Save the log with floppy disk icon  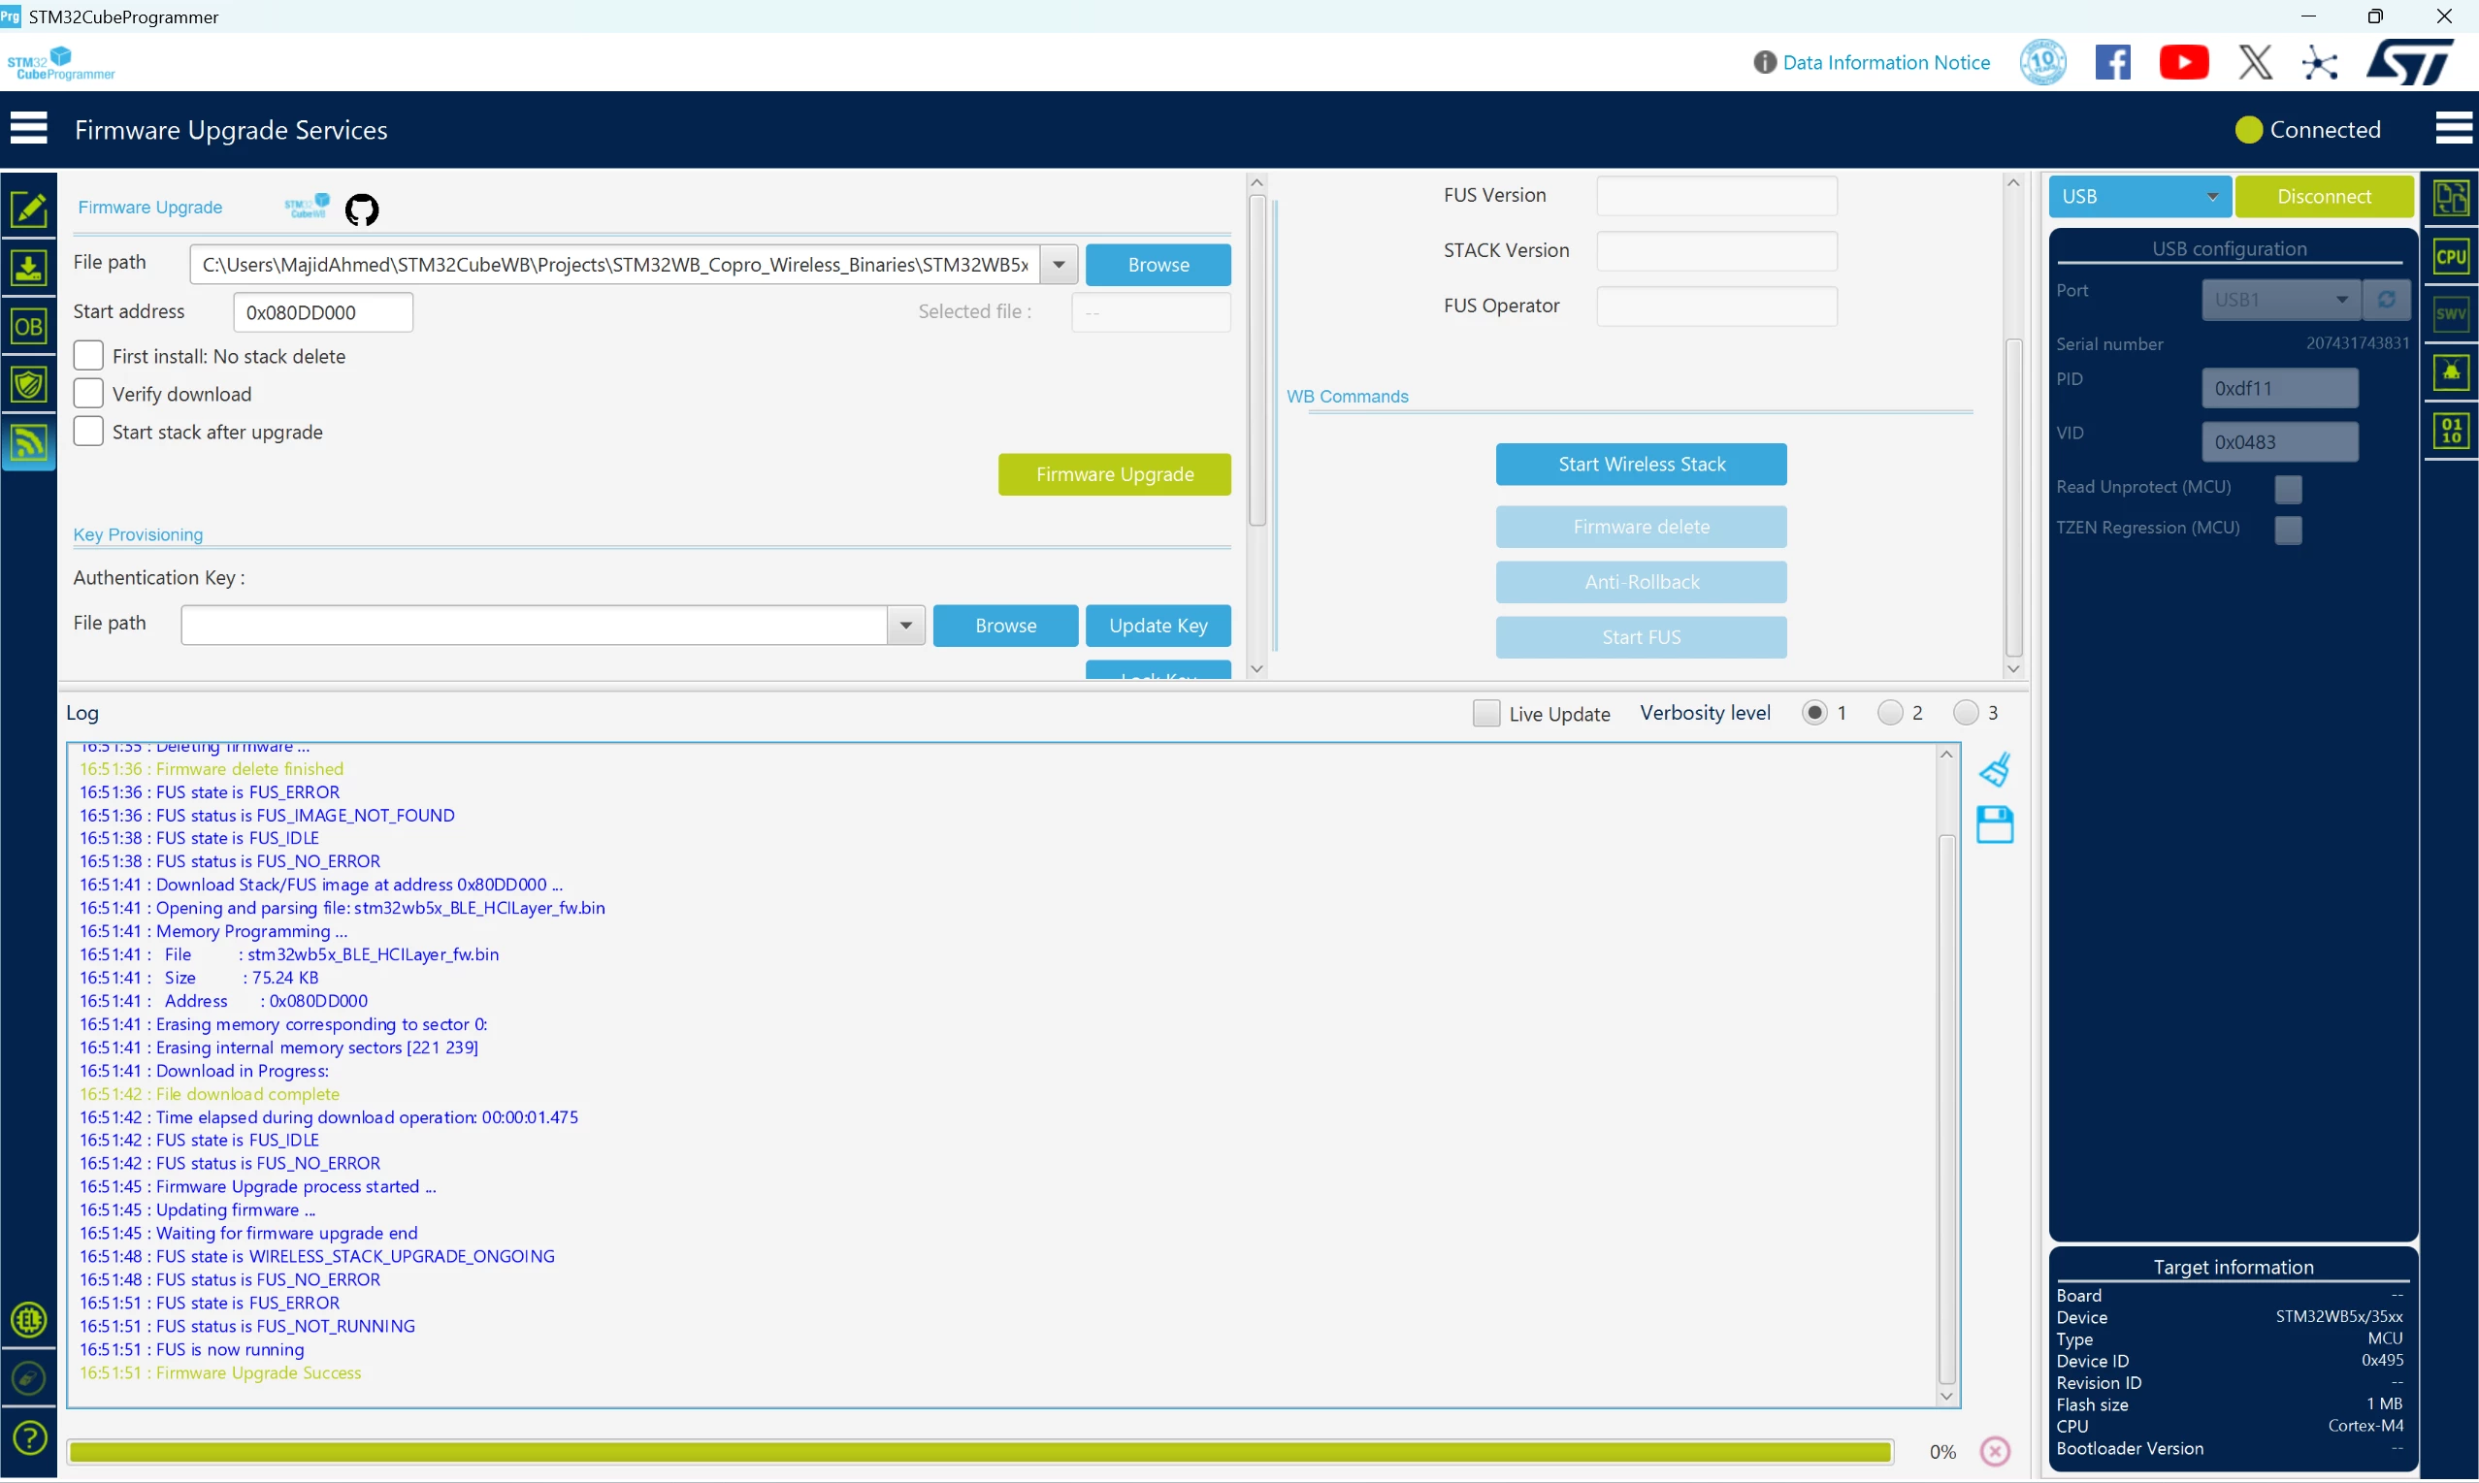tap(1995, 825)
